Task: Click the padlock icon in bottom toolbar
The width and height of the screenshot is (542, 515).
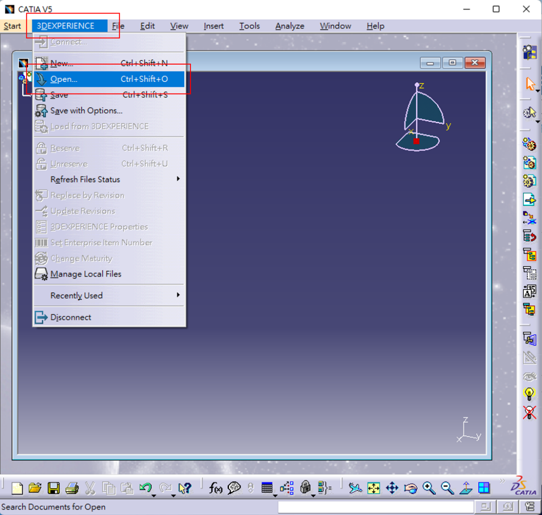Action: click(305, 487)
